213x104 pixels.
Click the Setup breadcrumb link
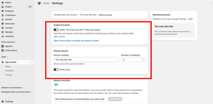click(46, 3)
